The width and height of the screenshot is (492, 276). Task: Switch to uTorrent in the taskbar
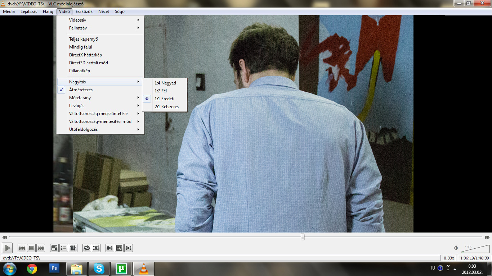click(121, 269)
